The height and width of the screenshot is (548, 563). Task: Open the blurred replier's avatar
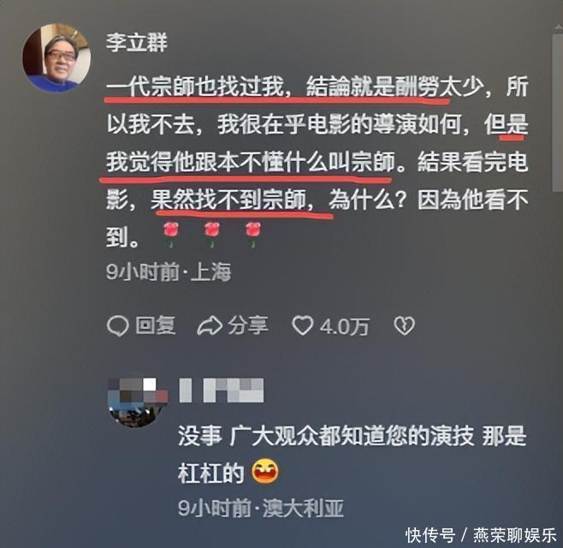138,402
